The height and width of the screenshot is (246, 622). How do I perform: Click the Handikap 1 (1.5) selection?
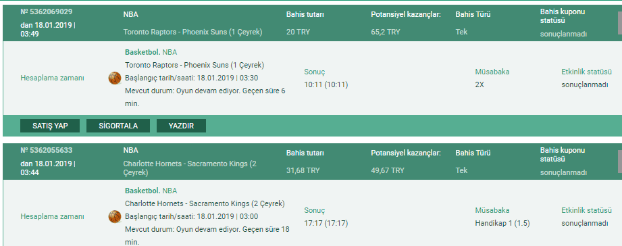(502, 224)
